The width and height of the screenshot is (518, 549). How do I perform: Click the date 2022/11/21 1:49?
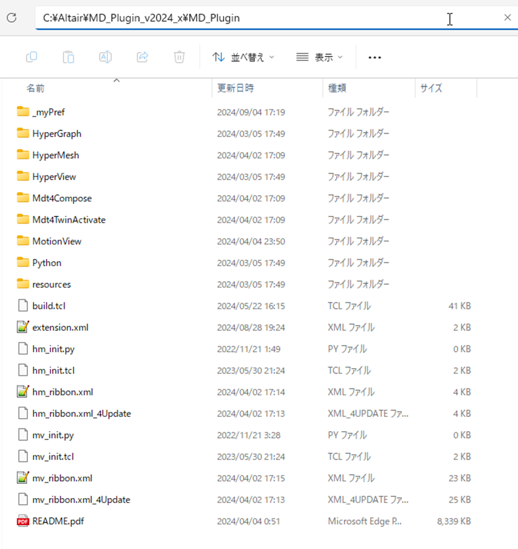point(249,349)
